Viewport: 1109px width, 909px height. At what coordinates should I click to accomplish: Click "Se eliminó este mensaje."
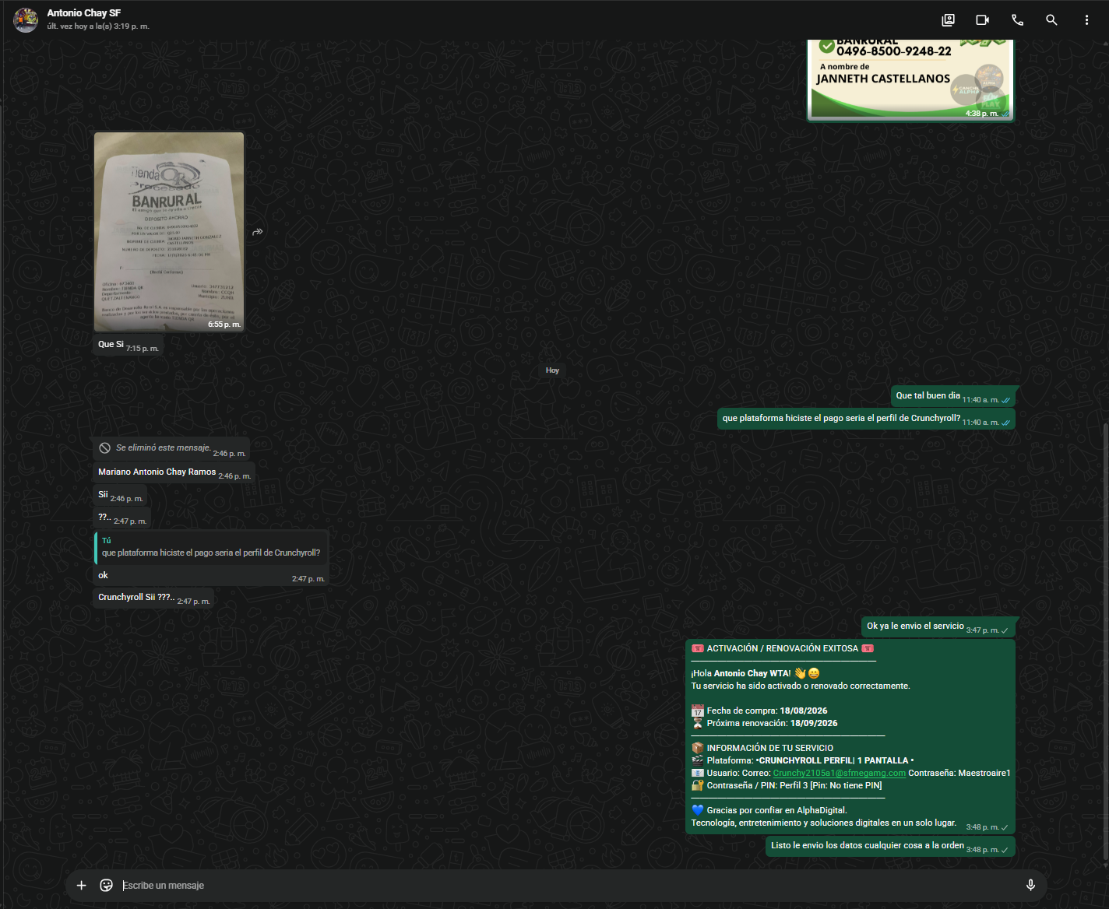pos(164,447)
